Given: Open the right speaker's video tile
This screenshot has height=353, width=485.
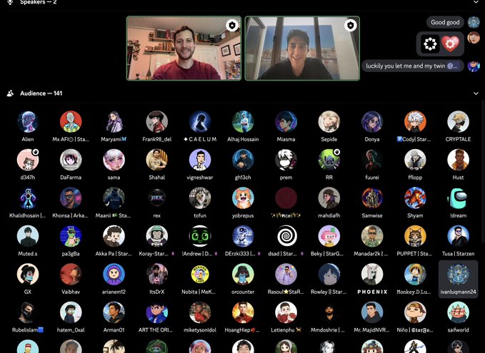Looking at the screenshot, I should pyautogui.click(x=302, y=48).
